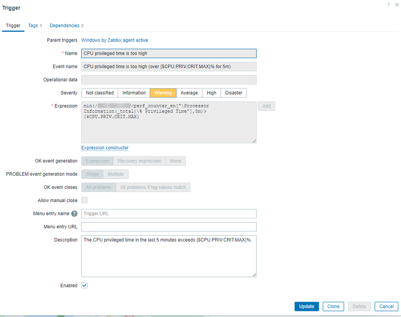Click help icon beside Menu entry name
401x317 pixels.
click(x=74, y=213)
